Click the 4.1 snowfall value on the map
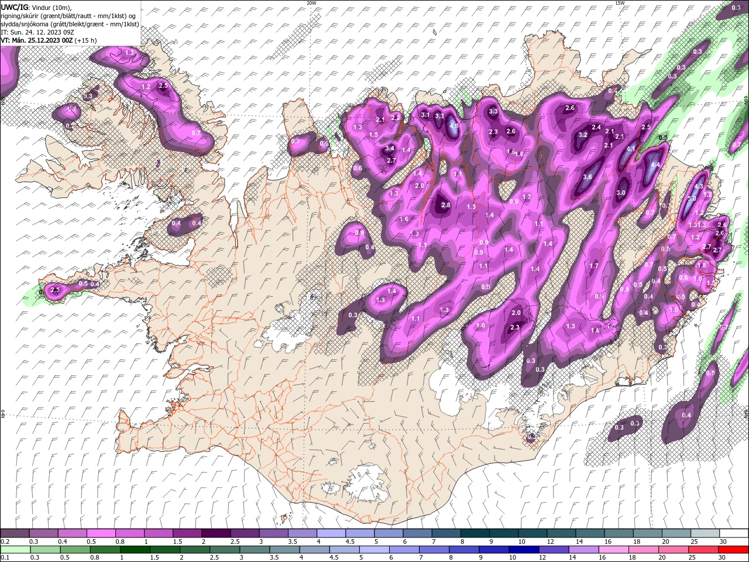 click(631, 149)
